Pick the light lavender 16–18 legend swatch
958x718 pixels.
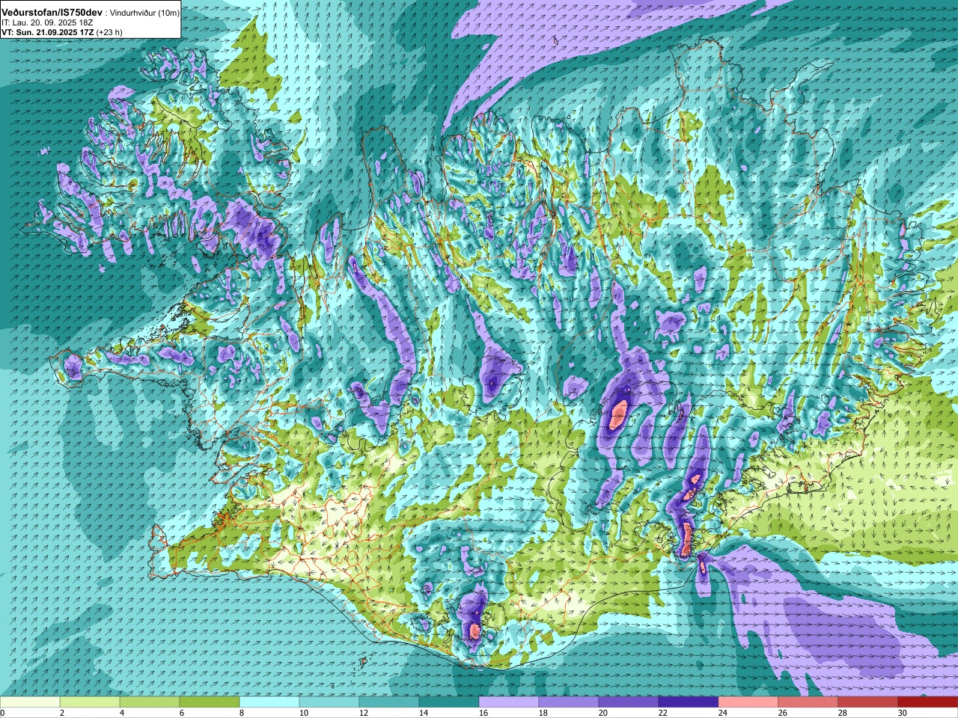point(509,702)
